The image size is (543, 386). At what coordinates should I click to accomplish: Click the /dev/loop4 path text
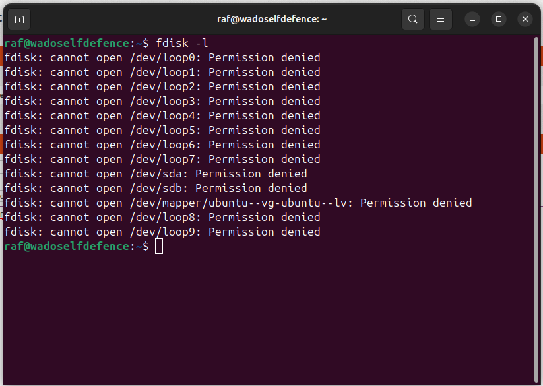(162, 116)
